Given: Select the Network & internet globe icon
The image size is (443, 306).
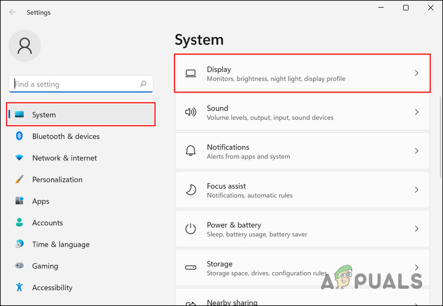Looking at the screenshot, I should 20,158.
